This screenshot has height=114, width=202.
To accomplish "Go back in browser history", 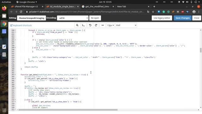I will coord(11,12).
